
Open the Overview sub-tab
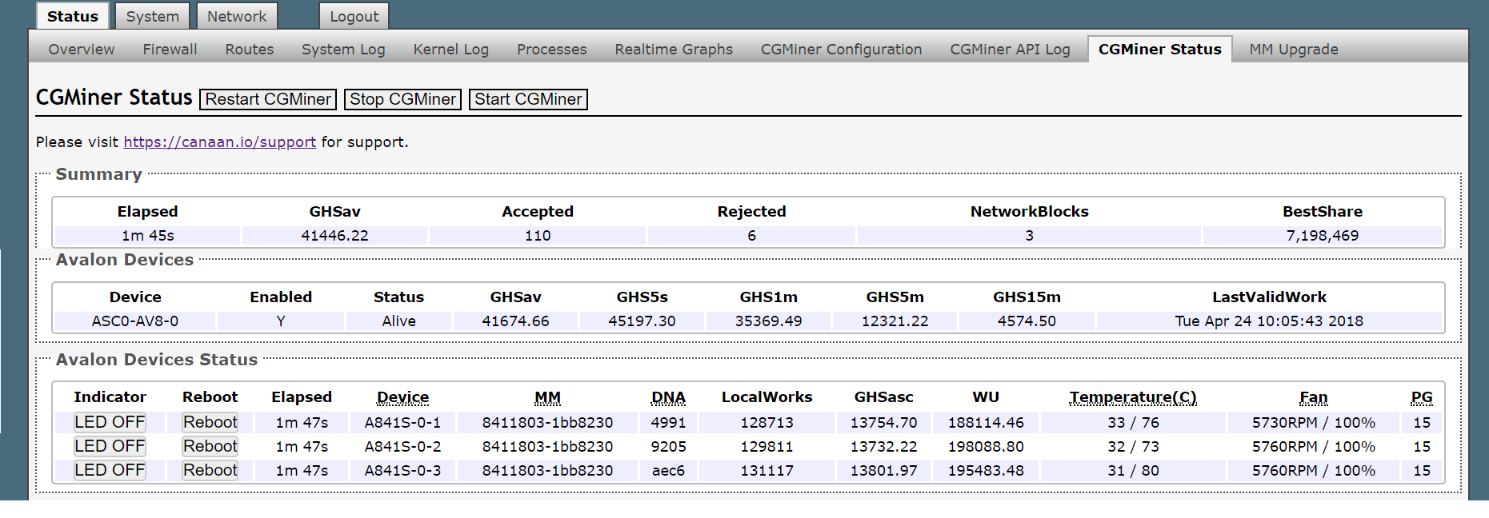[x=82, y=50]
